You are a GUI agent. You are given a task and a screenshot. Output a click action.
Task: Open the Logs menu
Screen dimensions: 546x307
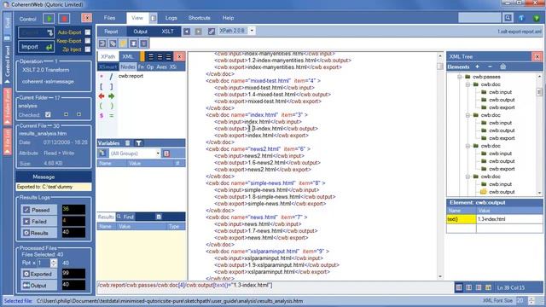pos(171,18)
